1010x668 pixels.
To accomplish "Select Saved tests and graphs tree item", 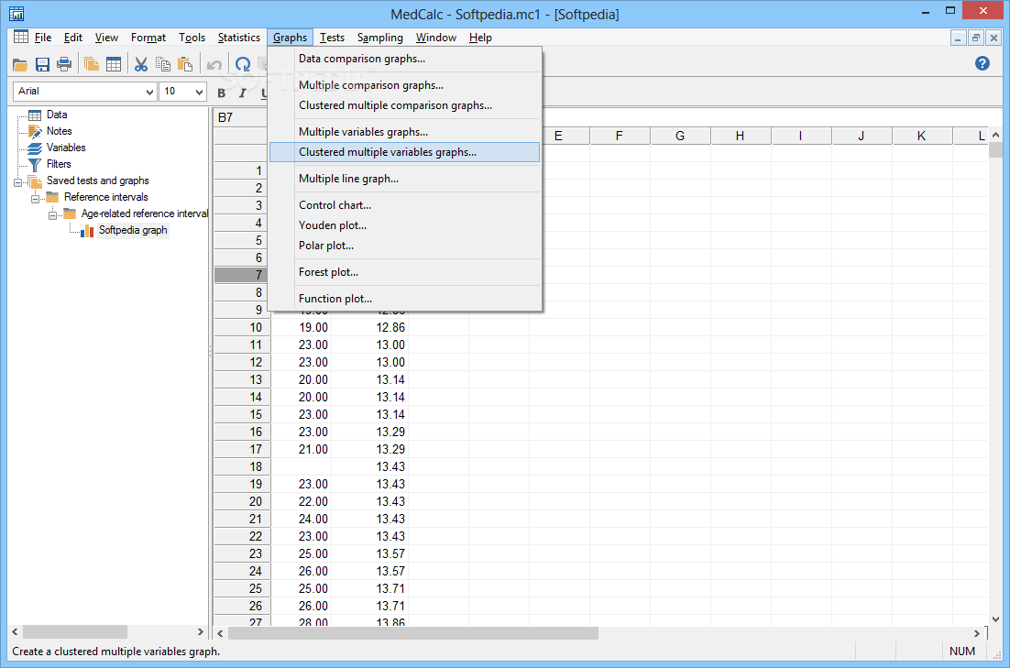I will click(98, 181).
